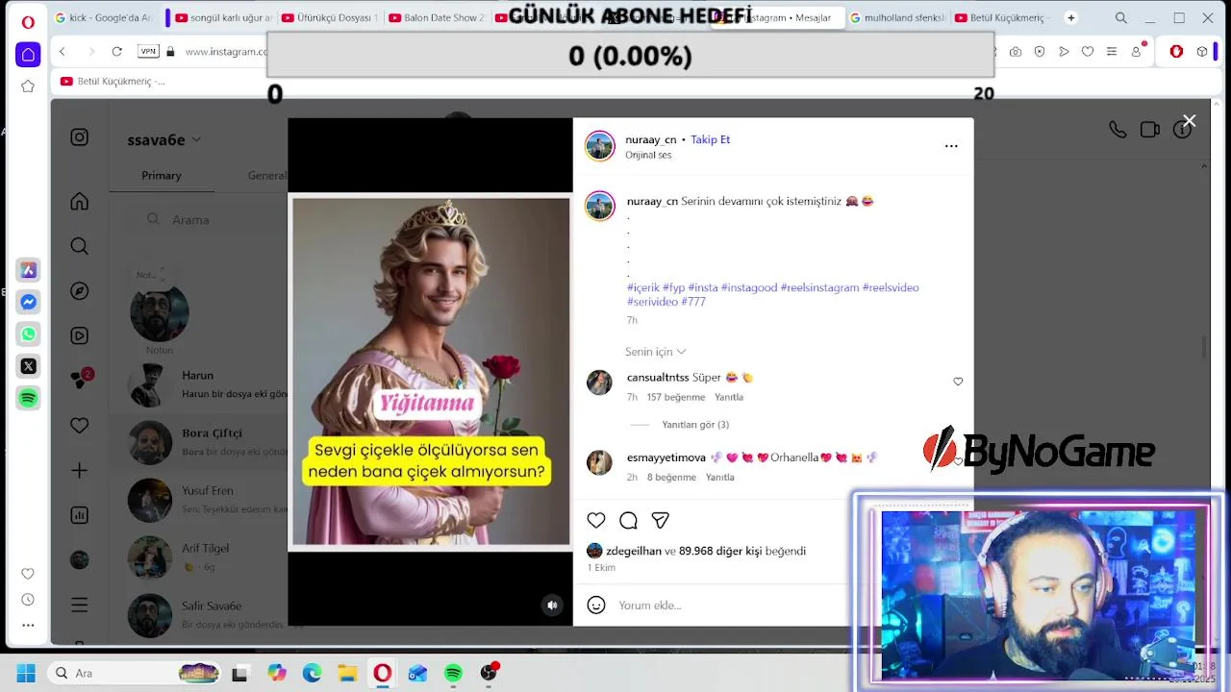Open File Explorer from the taskbar

click(x=347, y=674)
